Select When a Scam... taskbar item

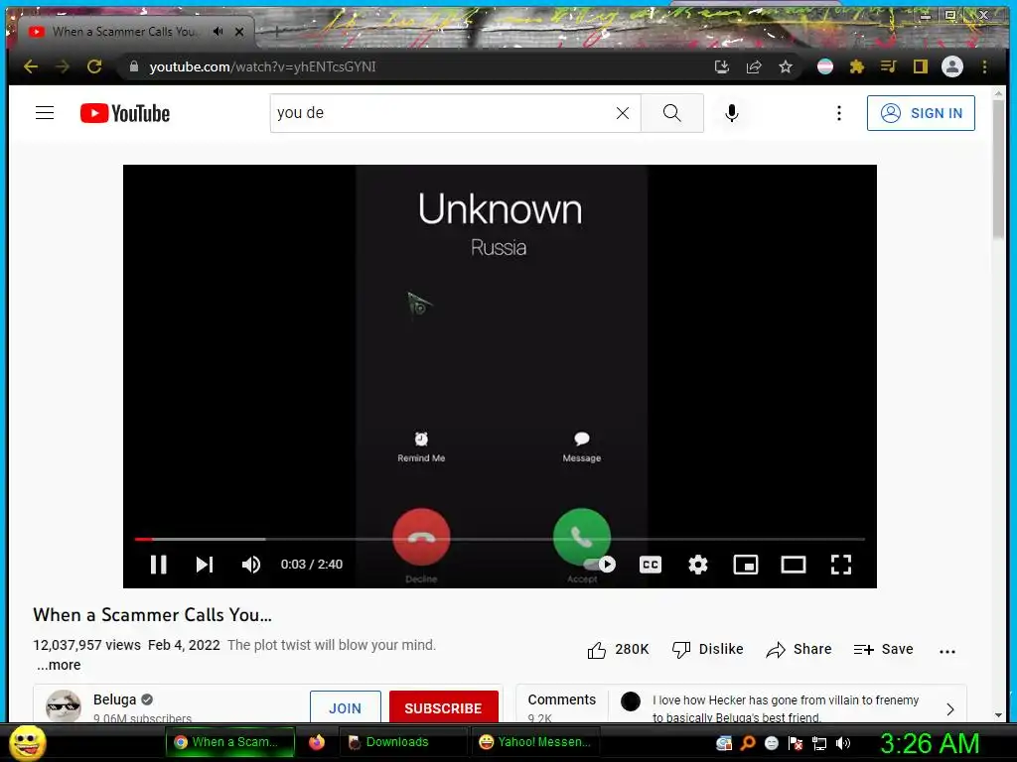pos(230,742)
